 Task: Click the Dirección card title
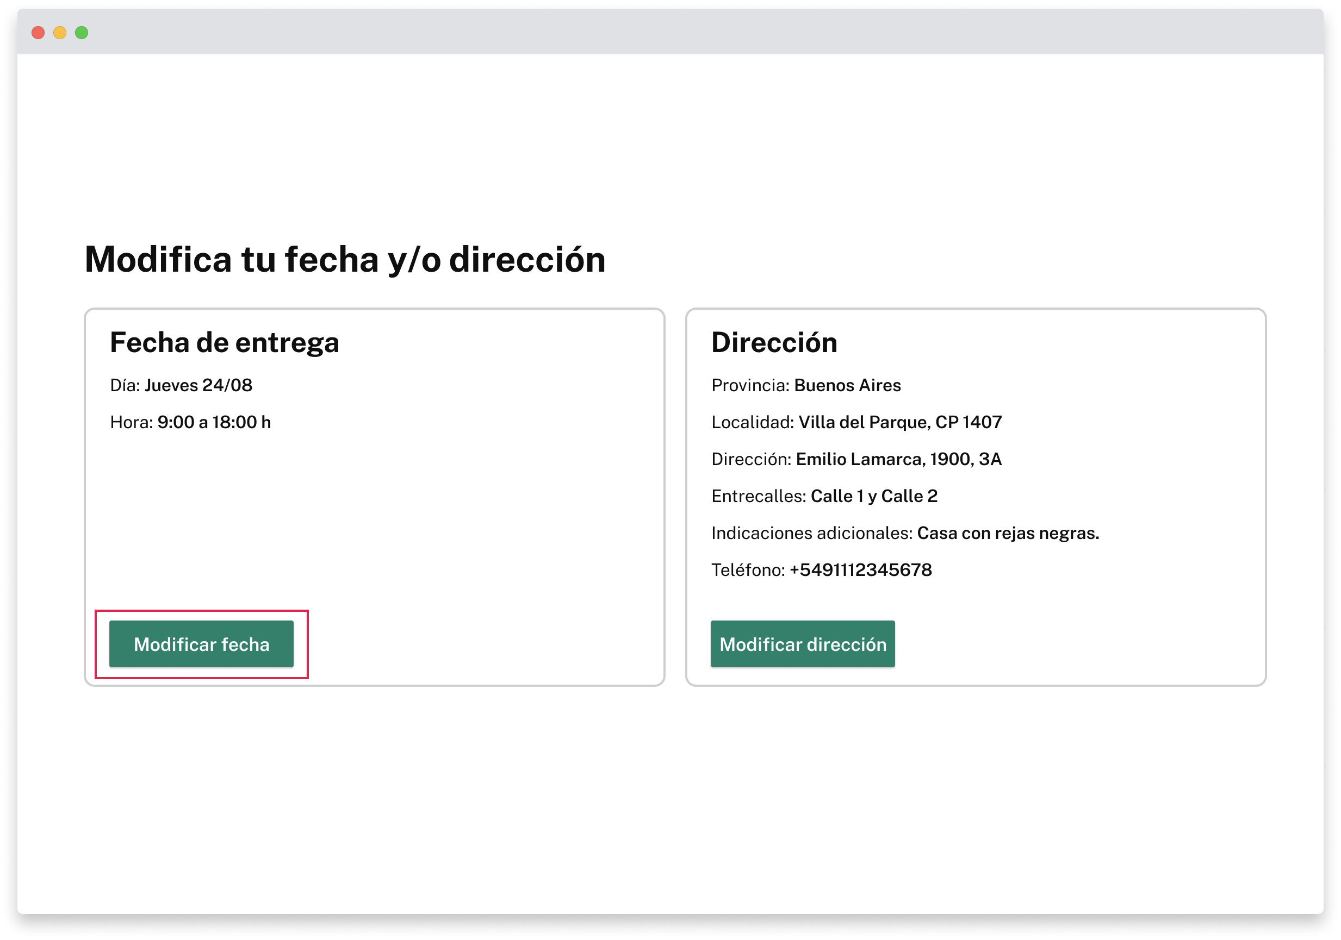[x=774, y=342]
